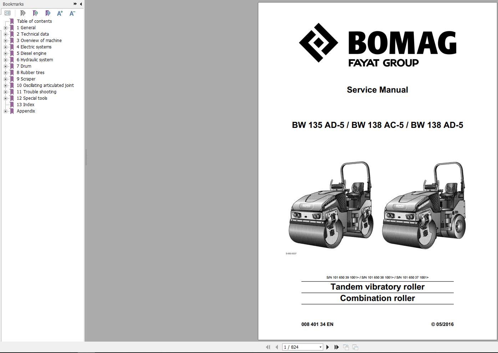Screen dimensions: 498x353
Task: Click the delete bookmark icon
Action: [x=23, y=13]
